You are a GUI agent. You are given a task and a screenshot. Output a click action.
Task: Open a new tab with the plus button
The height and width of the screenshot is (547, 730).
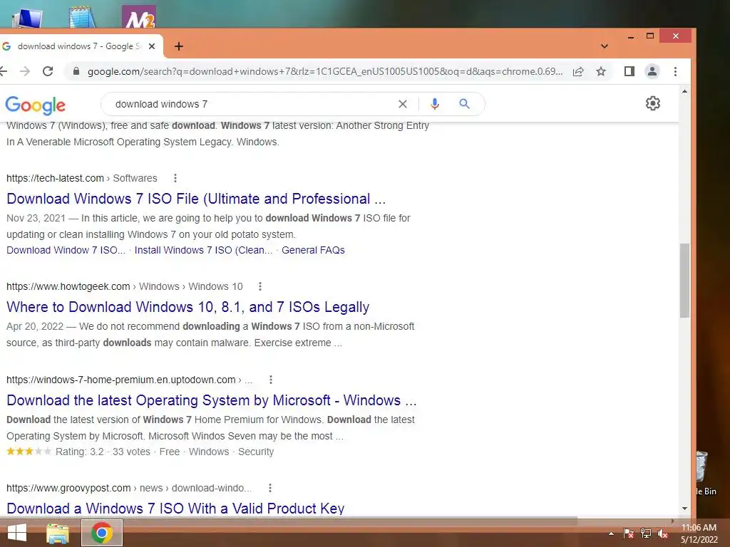(x=179, y=46)
